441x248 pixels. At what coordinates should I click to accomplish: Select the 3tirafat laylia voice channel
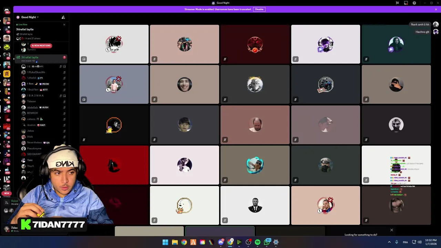click(41, 59)
